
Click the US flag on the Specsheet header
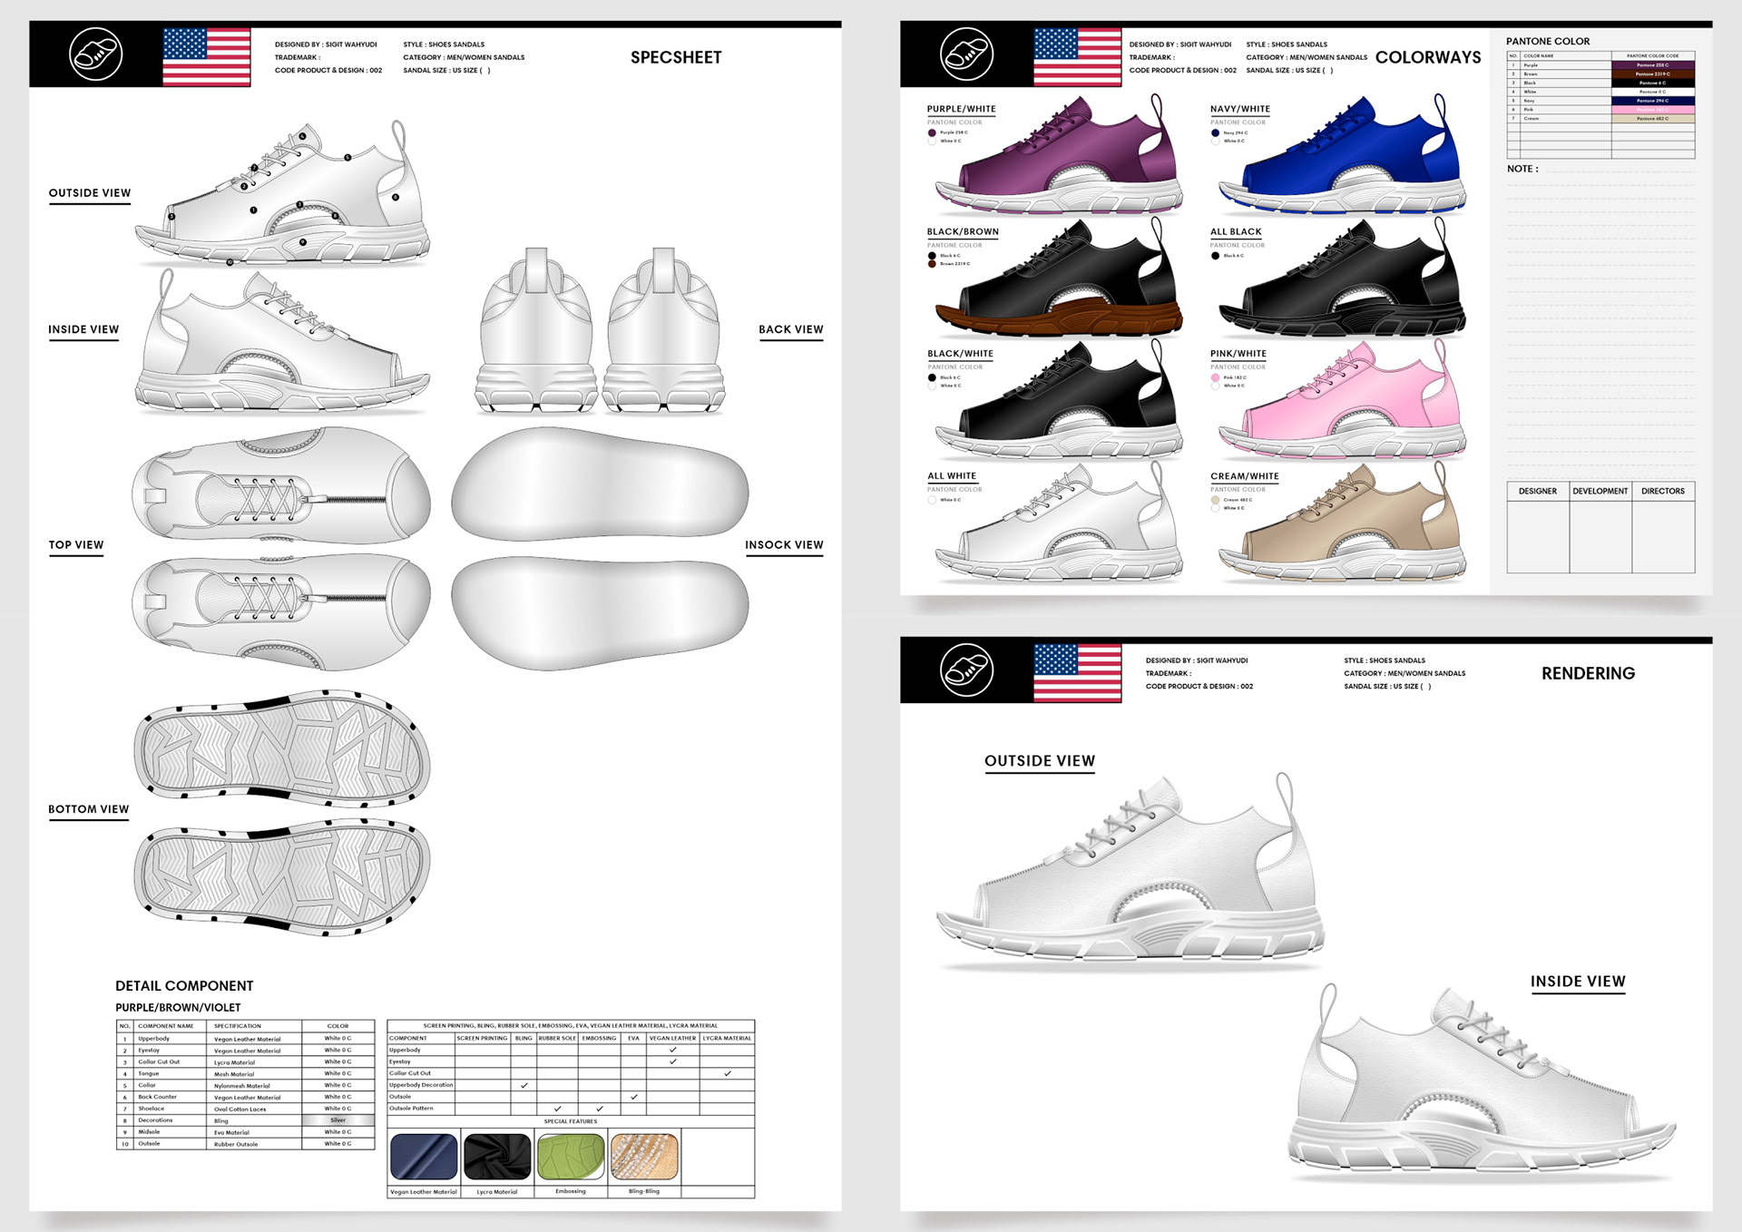tap(206, 56)
